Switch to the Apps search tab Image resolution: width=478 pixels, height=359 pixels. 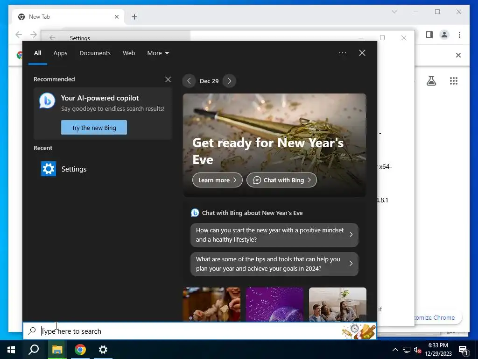pos(60,53)
